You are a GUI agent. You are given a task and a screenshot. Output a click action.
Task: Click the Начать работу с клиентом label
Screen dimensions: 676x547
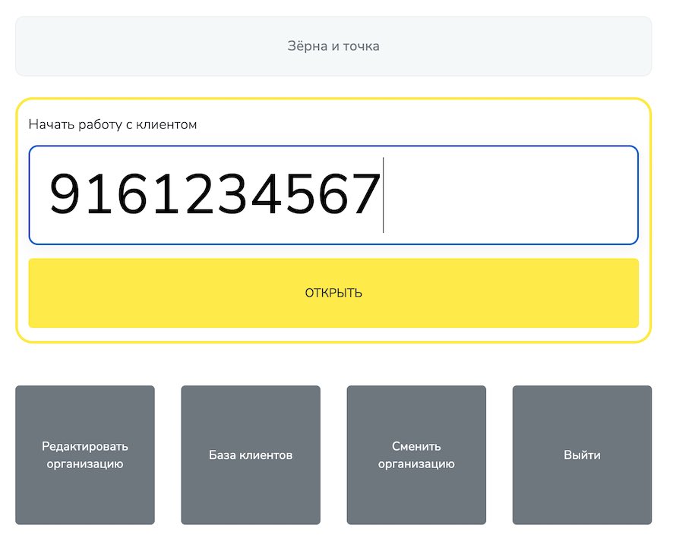112,124
